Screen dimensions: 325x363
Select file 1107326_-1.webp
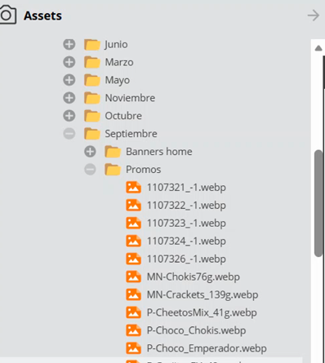coord(186,259)
